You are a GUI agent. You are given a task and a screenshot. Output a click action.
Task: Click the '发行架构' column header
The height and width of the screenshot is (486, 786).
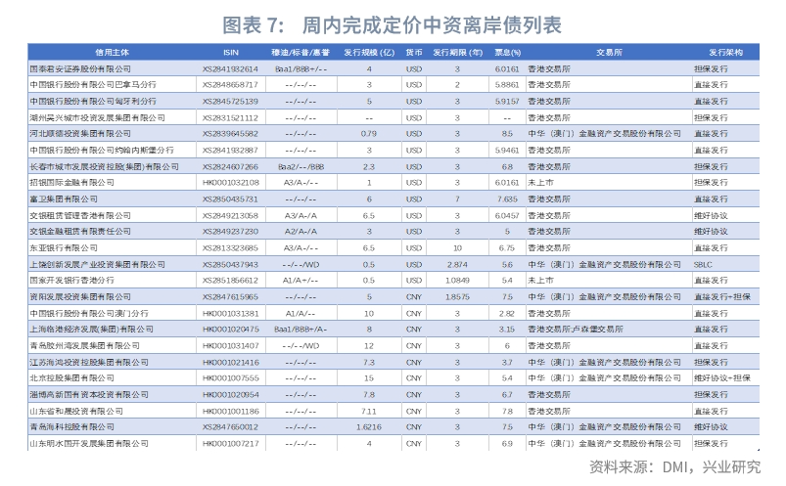pos(725,52)
